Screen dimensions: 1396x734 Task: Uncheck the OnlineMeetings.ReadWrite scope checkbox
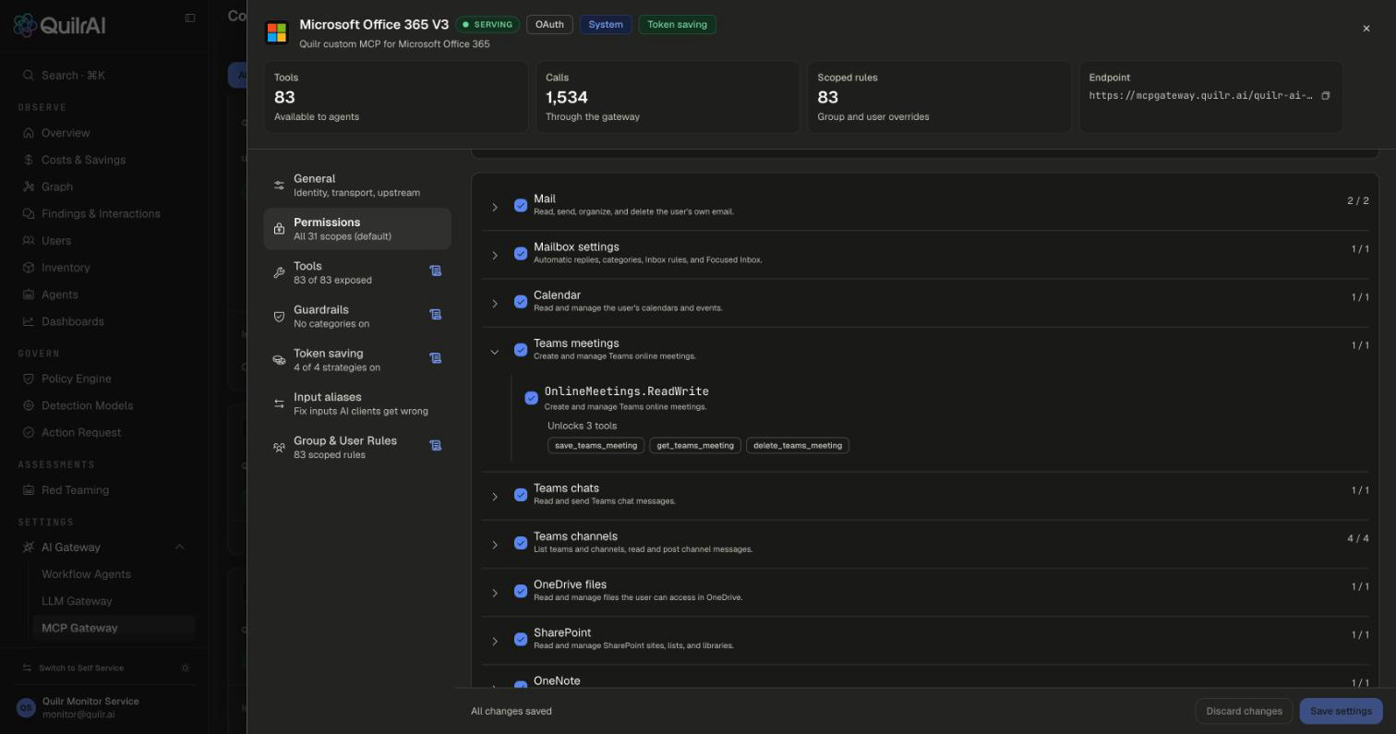point(532,398)
